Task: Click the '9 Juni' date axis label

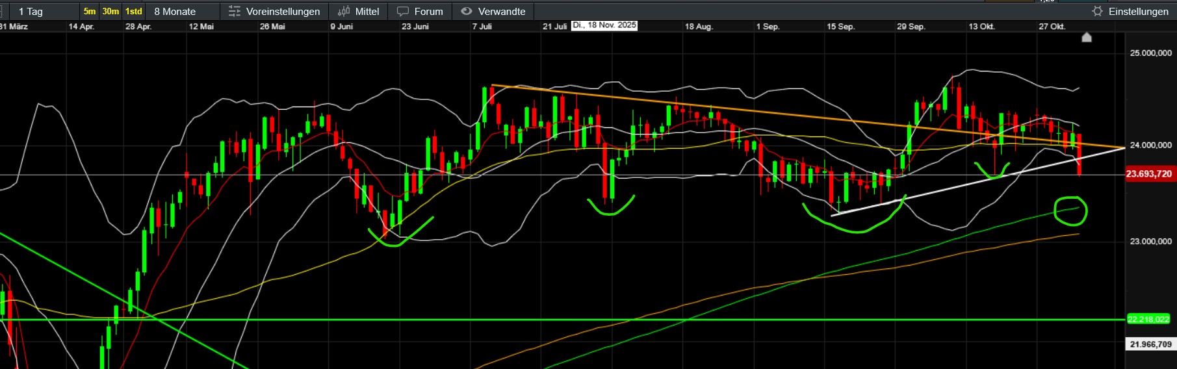Action: [341, 27]
